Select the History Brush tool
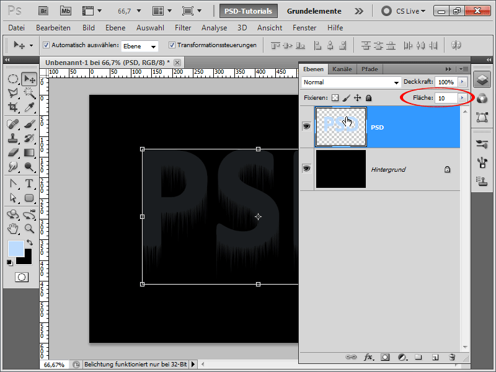Image resolution: width=496 pixels, height=372 pixels. point(29,138)
